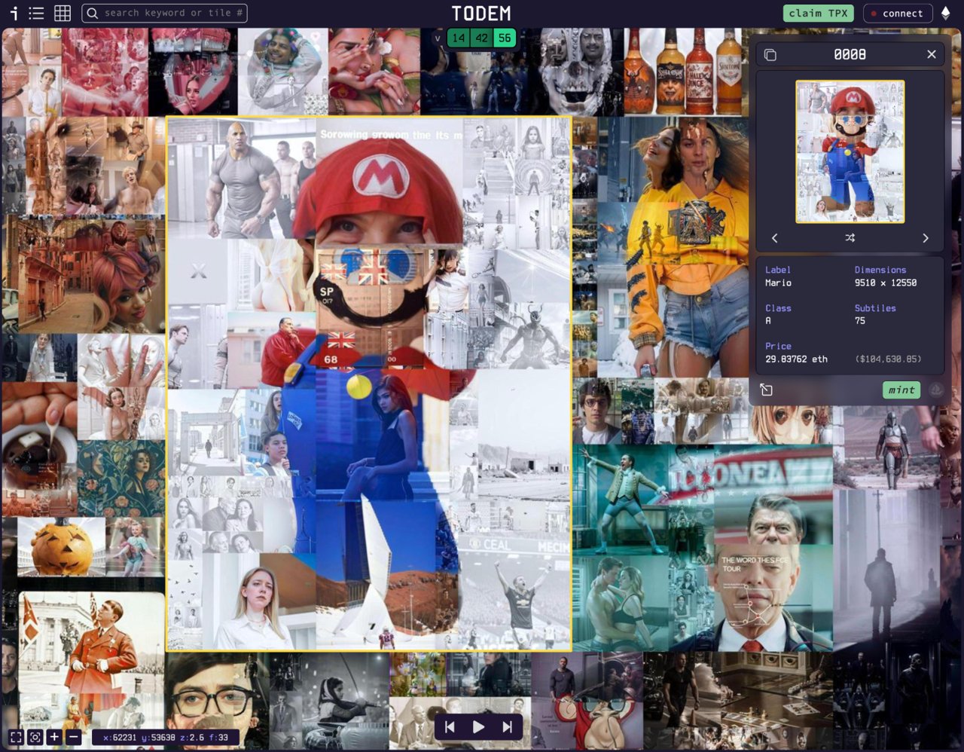Click the tile number 0008 heading

point(850,54)
